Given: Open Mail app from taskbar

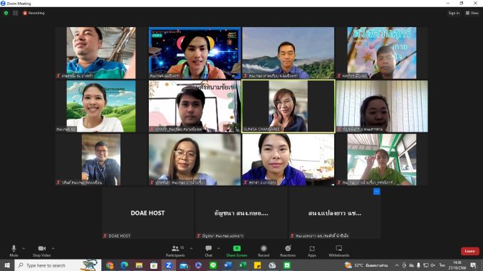Looking at the screenshot, I should coord(184,265).
